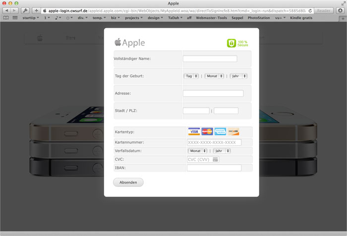Click the address bar URL
Image resolution: width=347 pixels, height=236 pixels.
tap(177, 10)
